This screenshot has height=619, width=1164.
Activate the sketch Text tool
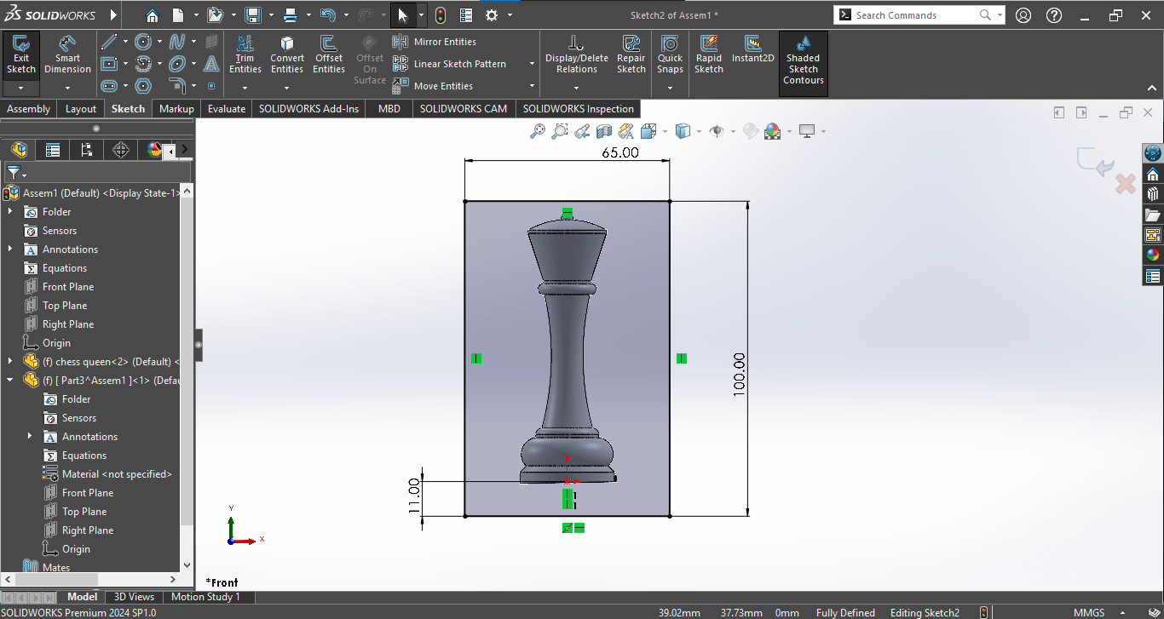click(211, 64)
